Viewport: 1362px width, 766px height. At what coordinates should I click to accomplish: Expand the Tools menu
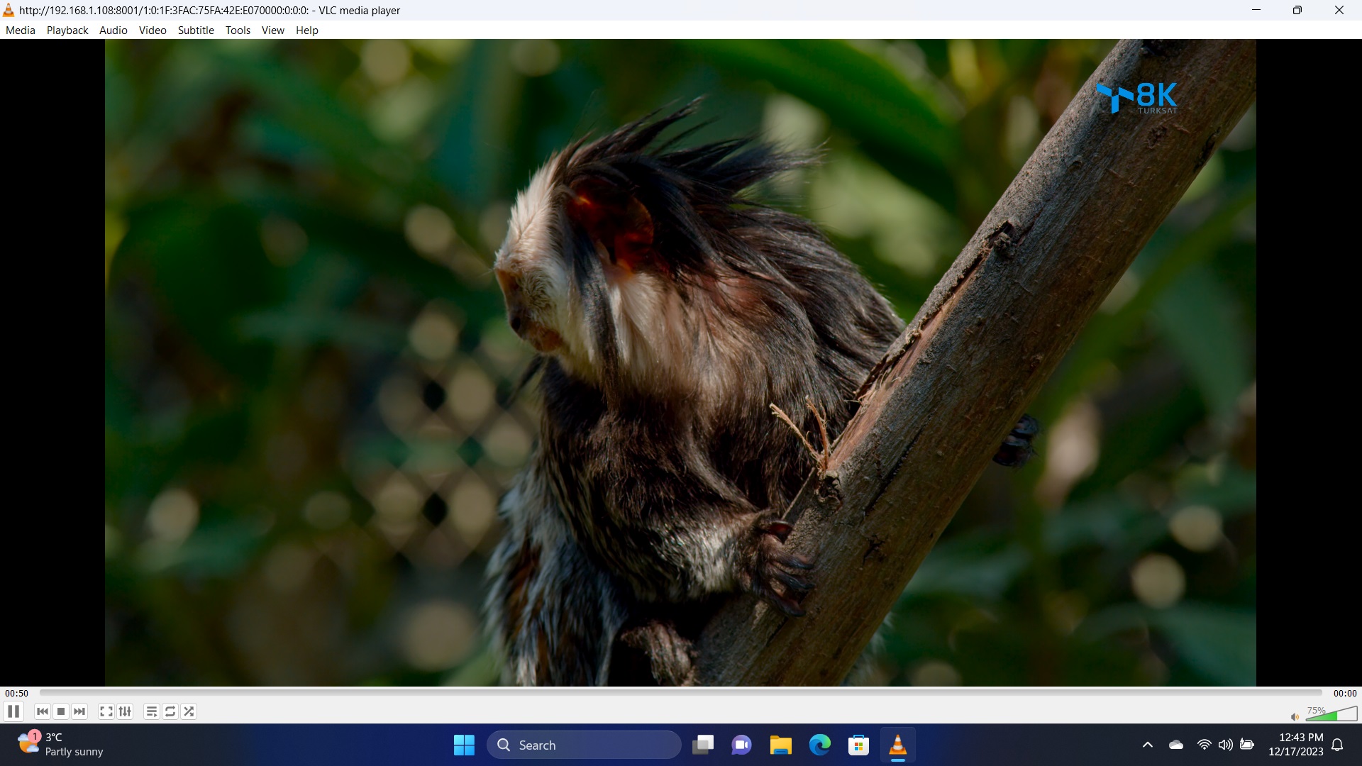click(x=238, y=30)
